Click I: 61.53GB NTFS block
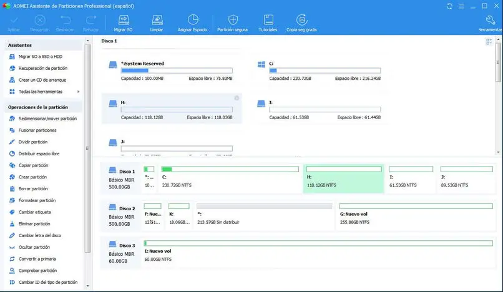The height and width of the screenshot is (292, 503). pyautogui.click(x=411, y=178)
